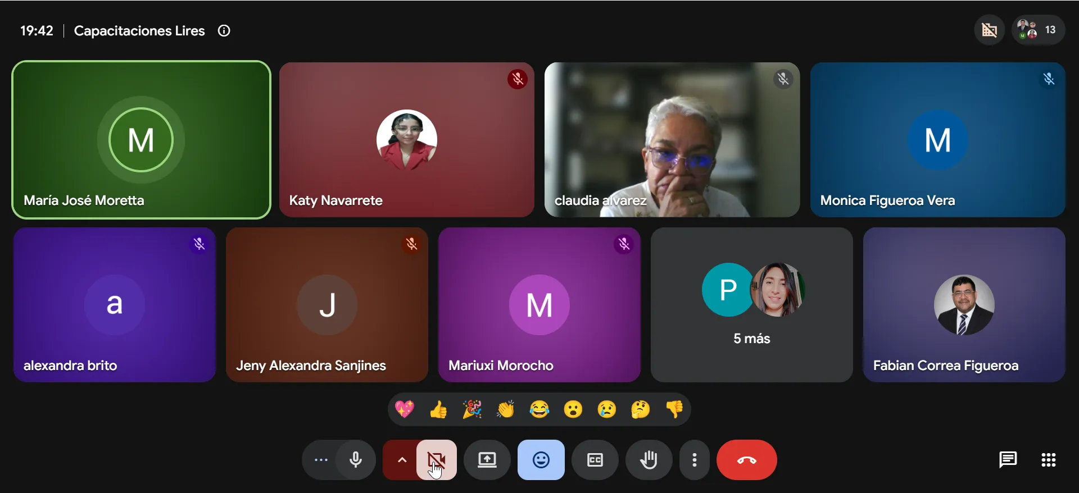This screenshot has width=1079, height=493.
Task: Open the '5 más' participants tile
Action: [752, 305]
